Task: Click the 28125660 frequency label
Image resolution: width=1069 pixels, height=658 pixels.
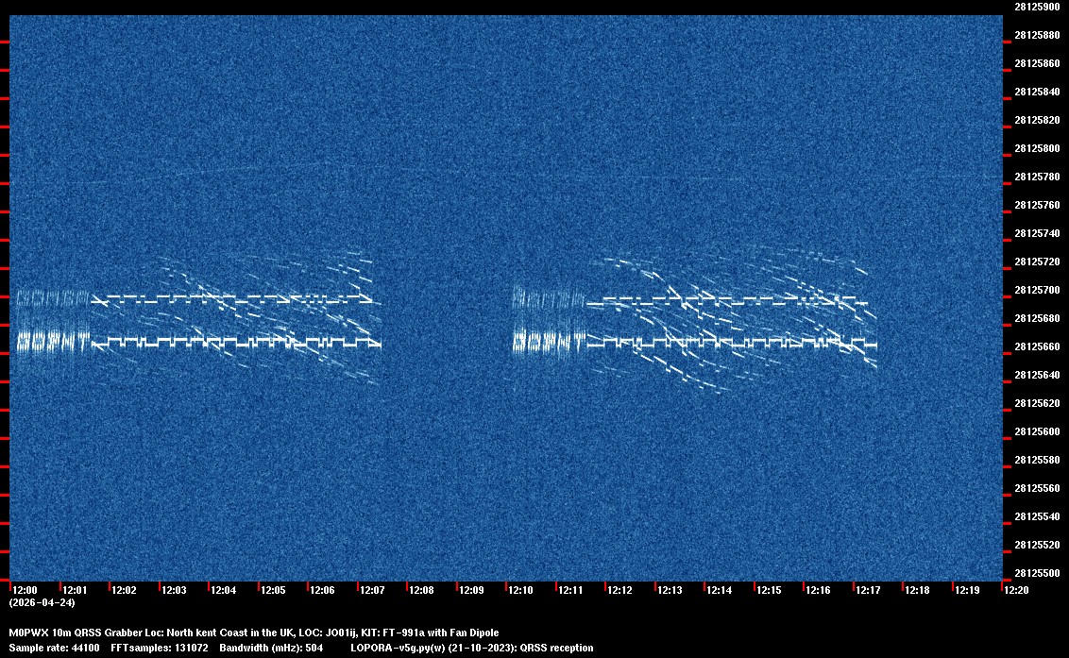Action: (1035, 346)
